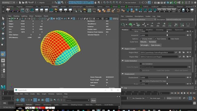Open a scene with the Open Scene icon
Viewport: 197px width, 111px height.
click(x=23, y=2)
